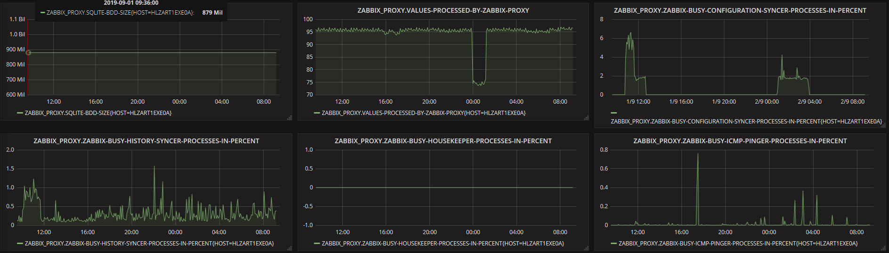Open the VALUES-PROCESSED legend color swatch
889x253 pixels.
317,113
